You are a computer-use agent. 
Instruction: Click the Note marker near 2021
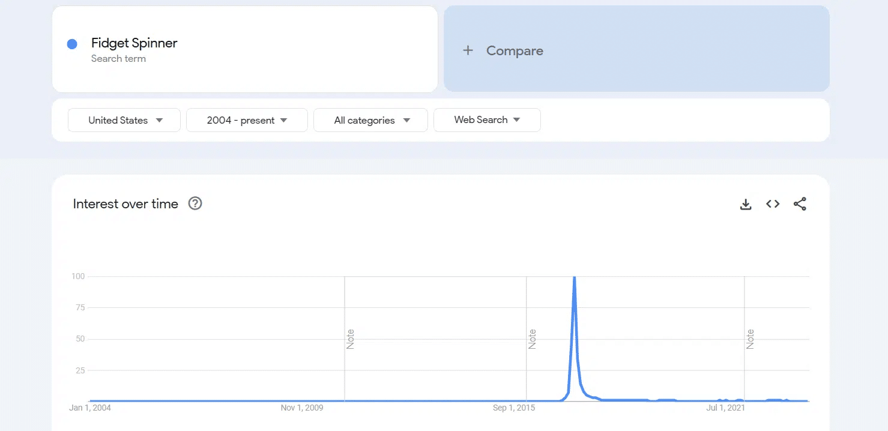[x=750, y=339]
